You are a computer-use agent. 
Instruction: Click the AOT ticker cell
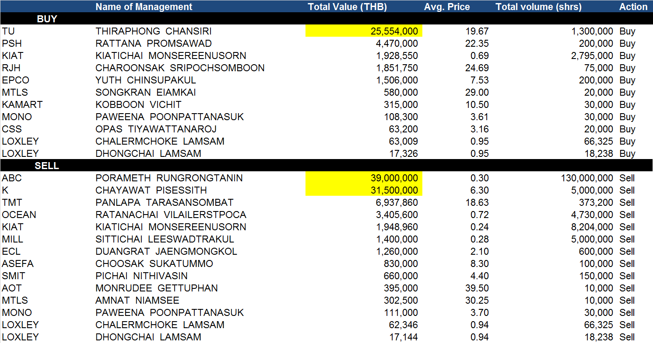(11, 288)
